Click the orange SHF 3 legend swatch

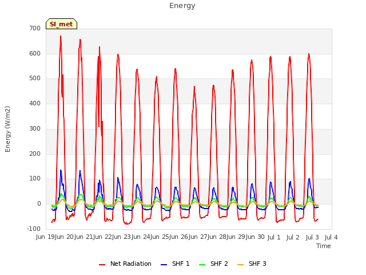[240, 265]
